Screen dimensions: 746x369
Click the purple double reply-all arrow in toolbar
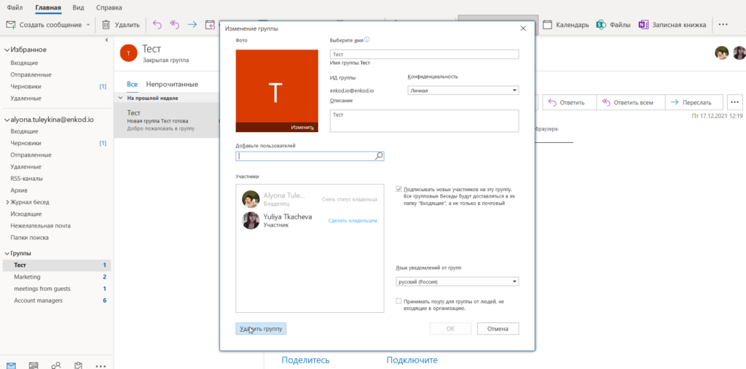pyautogui.click(x=175, y=25)
